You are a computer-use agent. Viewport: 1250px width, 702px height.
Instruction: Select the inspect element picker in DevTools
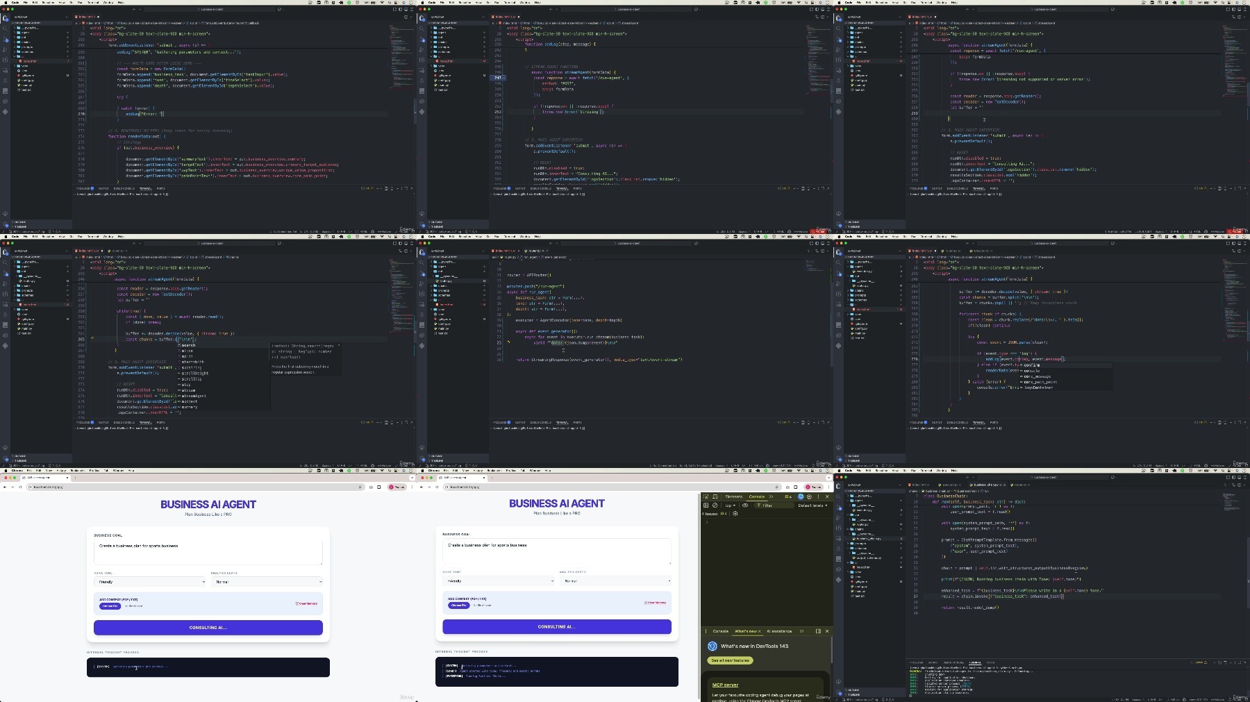[706, 496]
